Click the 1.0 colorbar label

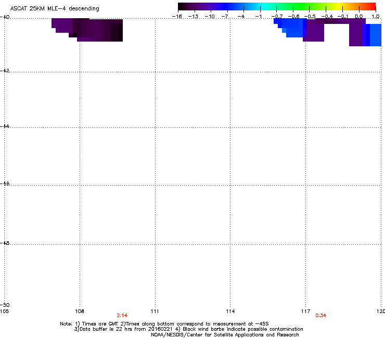[x=376, y=17]
